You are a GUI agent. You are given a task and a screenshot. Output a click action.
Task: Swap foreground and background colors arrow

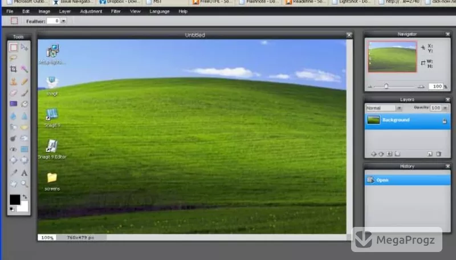(x=25, y=197)
